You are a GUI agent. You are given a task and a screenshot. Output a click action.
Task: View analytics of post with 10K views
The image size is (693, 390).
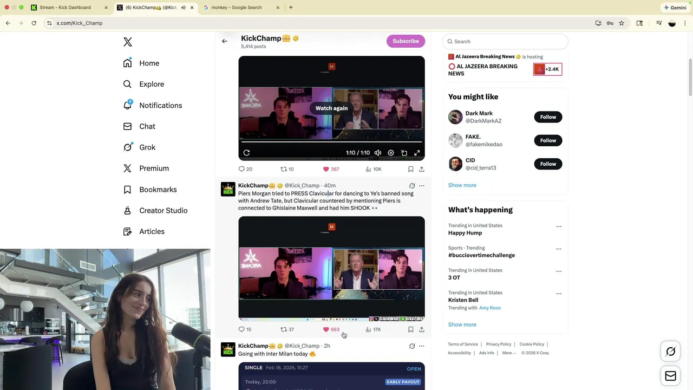click(374, 169)
